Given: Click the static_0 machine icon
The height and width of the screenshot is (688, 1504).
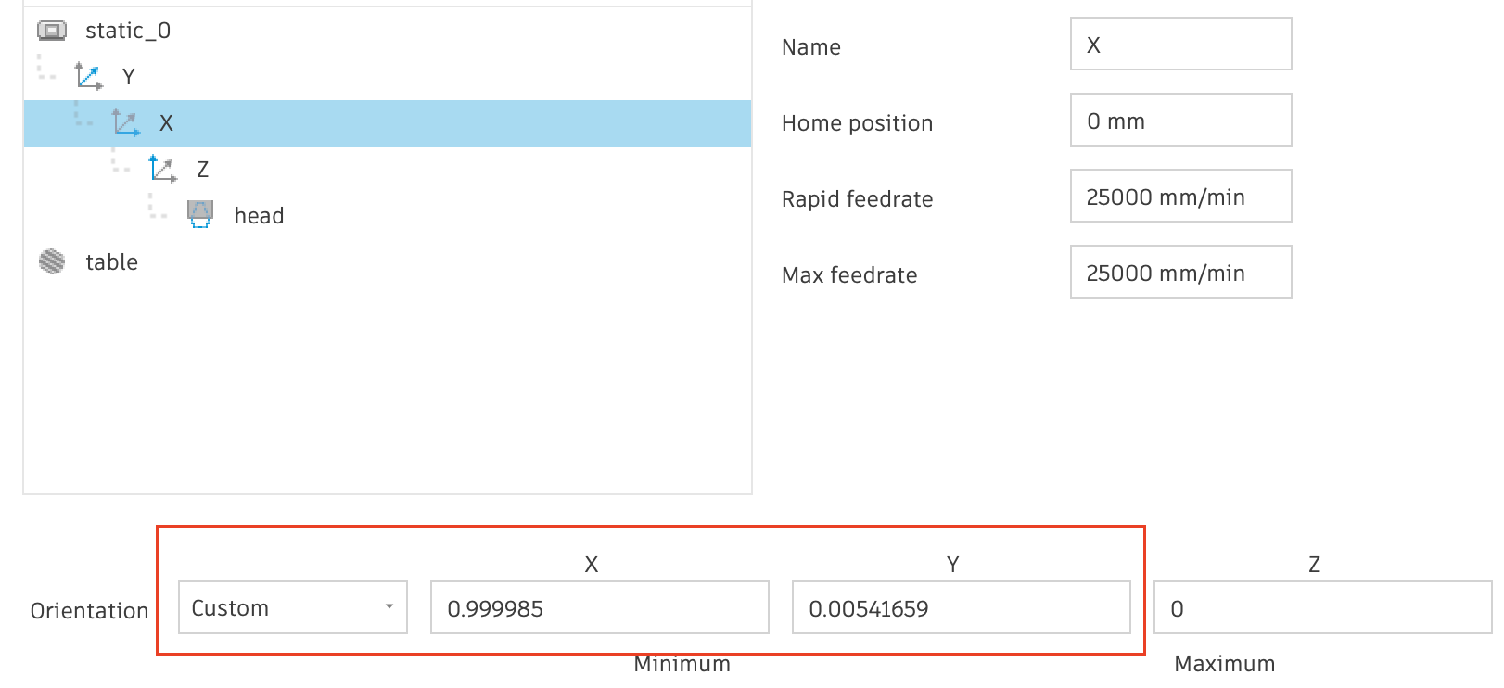Looking at the screenshot, I should [x=54, y=30].
